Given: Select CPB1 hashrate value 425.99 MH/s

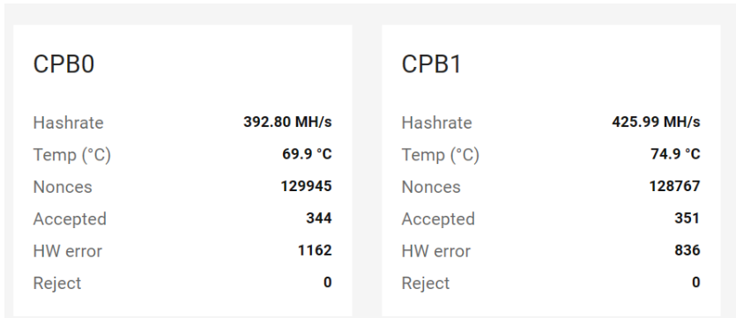Looking at the screenshot, I should click(x=656, y=122).
